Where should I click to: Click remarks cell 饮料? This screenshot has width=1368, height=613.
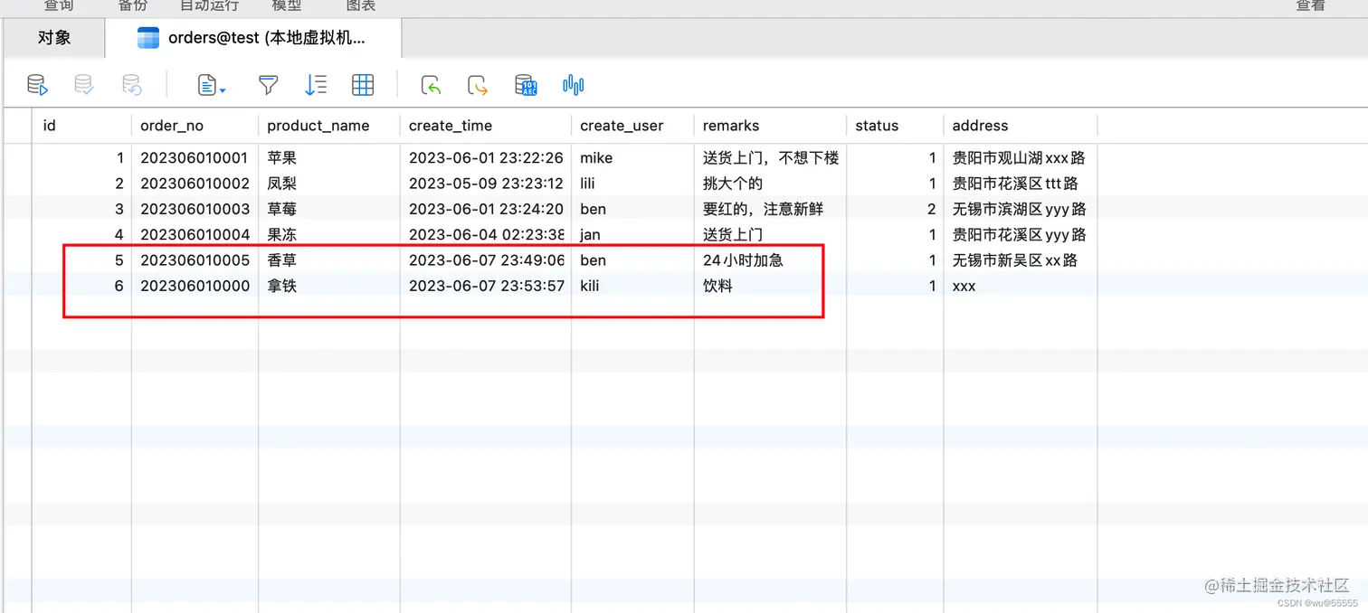pyautogui.click(x=717, y=287)
